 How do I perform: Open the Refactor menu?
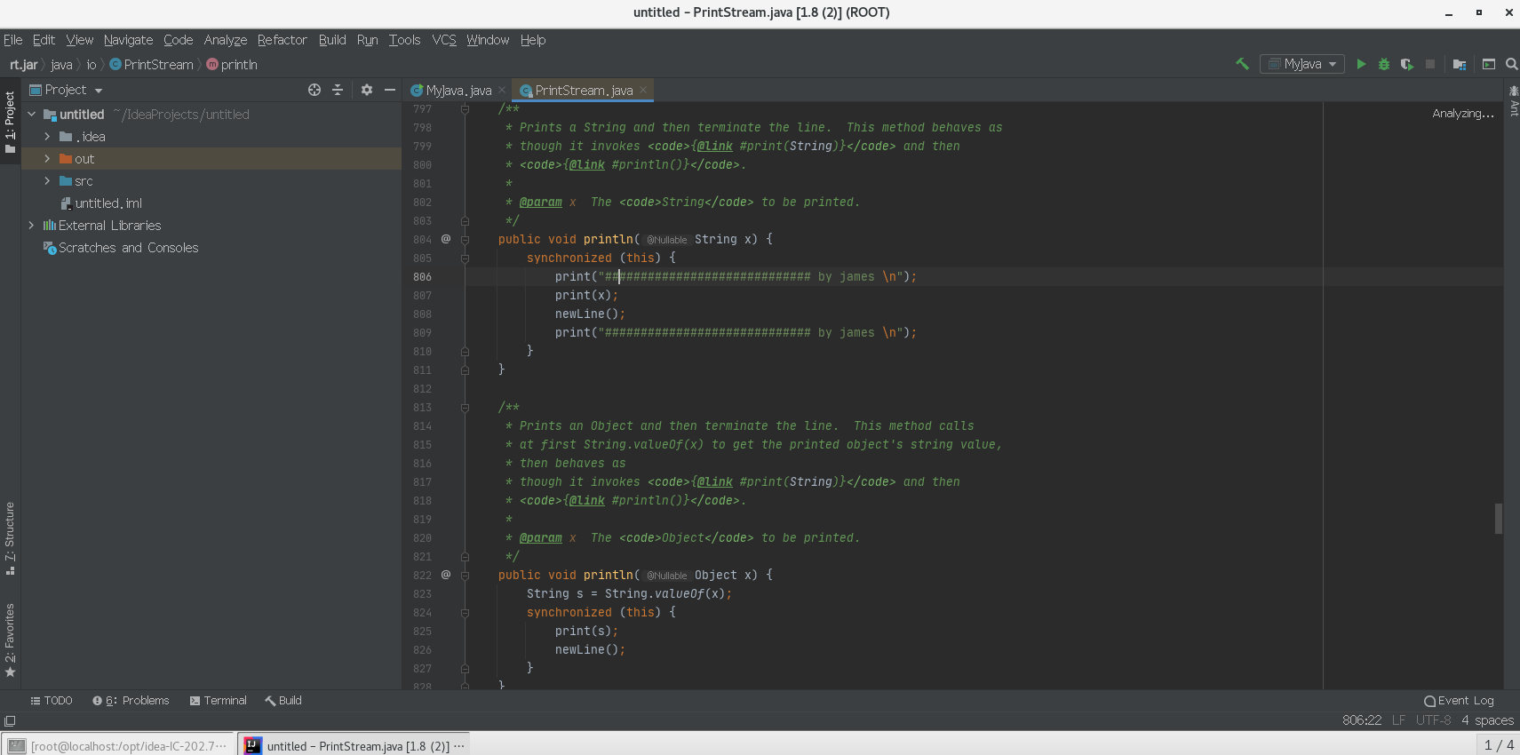[x=282, y=40]
